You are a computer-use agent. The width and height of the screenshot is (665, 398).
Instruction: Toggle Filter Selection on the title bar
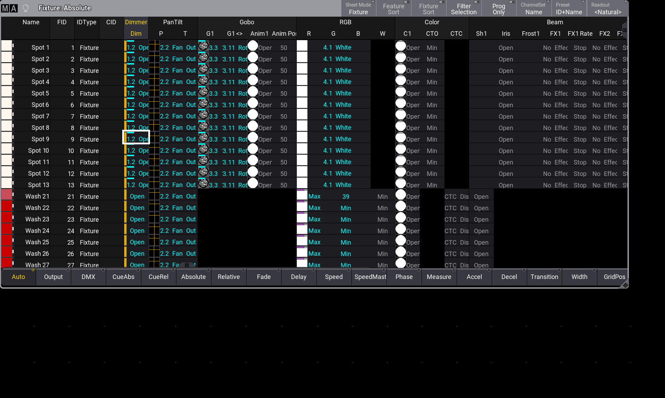coord(464,9)
